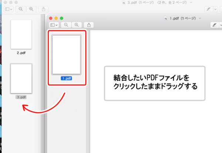Zoom out in the 1.pdf window

(x=66, y=25)
